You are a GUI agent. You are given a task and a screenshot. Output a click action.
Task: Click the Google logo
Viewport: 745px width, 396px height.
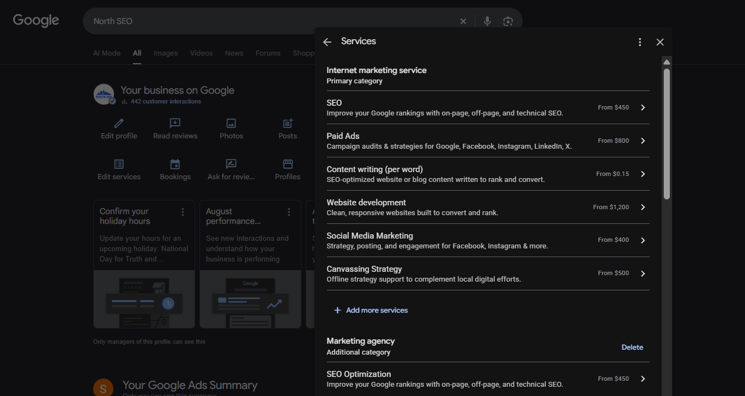[36, 21]
